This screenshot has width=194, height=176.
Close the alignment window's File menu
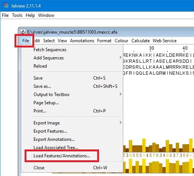click(26, 41)
